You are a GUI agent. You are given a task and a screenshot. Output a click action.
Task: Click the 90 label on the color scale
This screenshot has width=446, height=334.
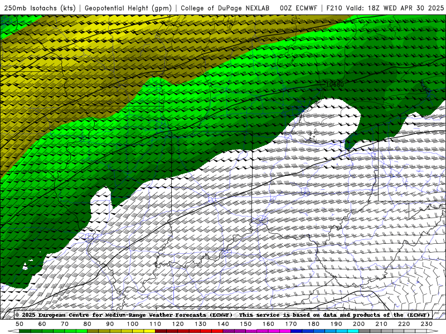click(x=110, y=324)
